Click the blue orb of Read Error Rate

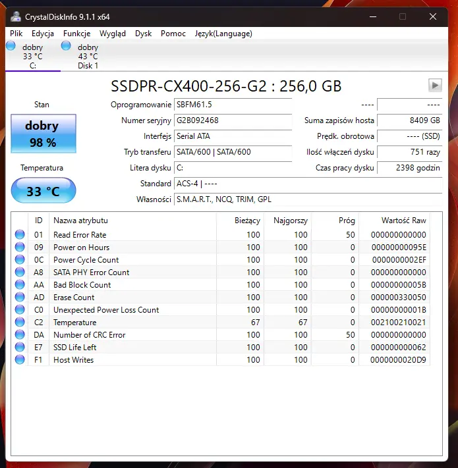pos(20,234)
